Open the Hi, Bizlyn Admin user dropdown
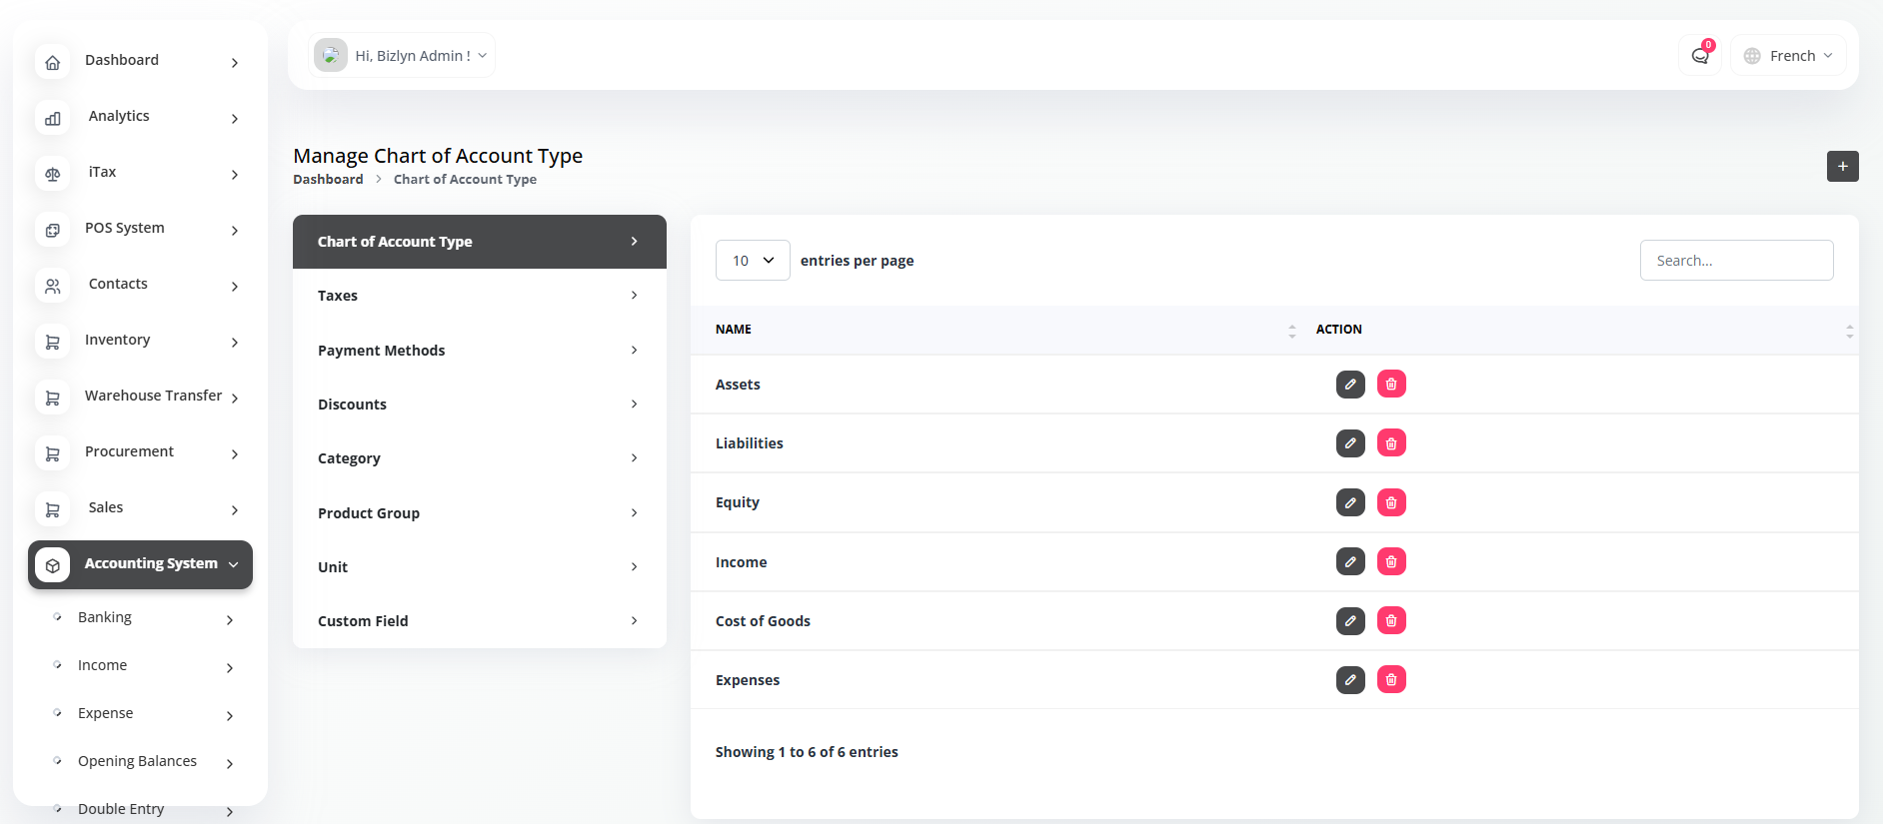Image resolution: width=1883 pixels, height=824 pixels. point(402,56)
